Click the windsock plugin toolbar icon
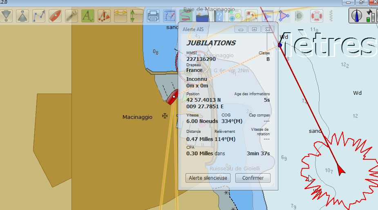The width and height of the screenshot is (378, 210). 251,16
